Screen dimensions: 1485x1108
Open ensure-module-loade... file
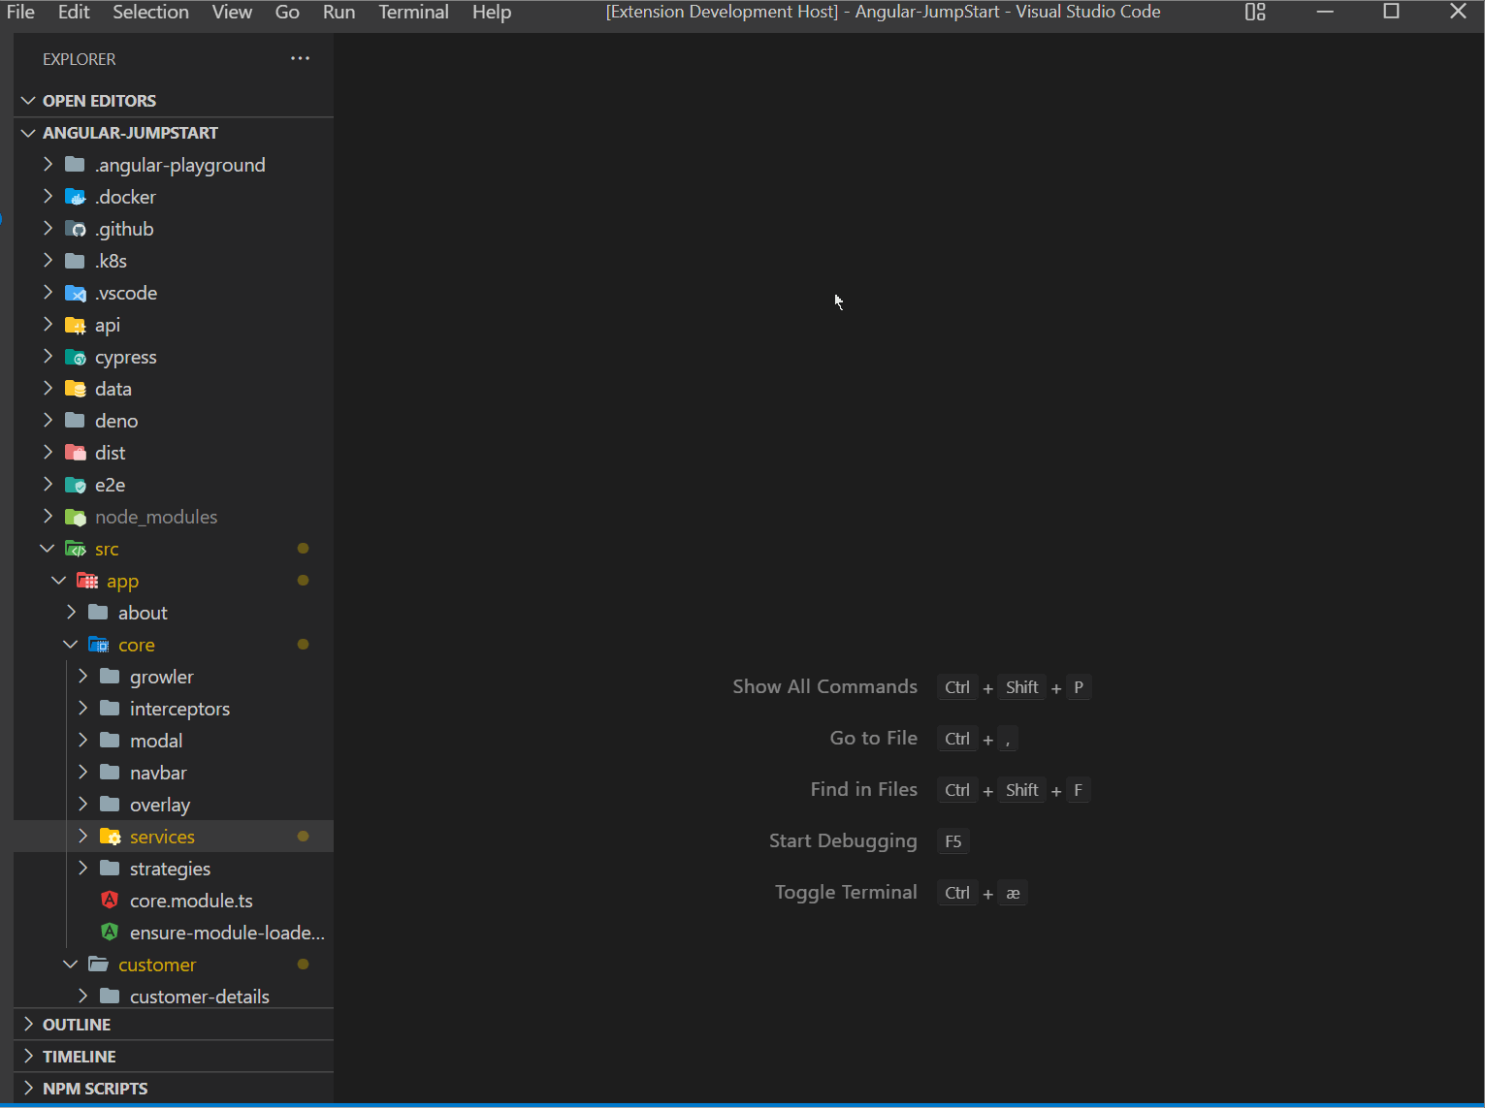(x=174, y=933)
